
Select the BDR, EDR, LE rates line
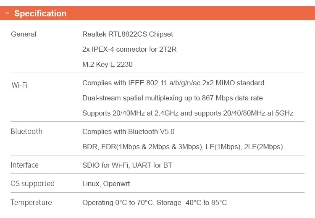[183, 147]
